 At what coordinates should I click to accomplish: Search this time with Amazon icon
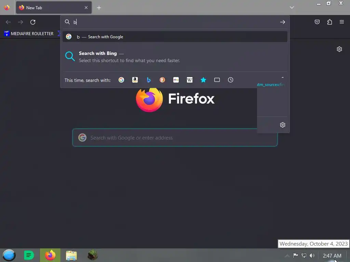(135, 80)
